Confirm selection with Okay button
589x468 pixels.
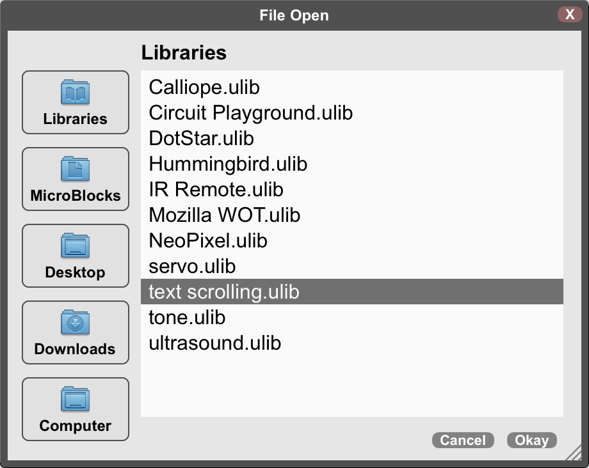(x=531, y=441)
